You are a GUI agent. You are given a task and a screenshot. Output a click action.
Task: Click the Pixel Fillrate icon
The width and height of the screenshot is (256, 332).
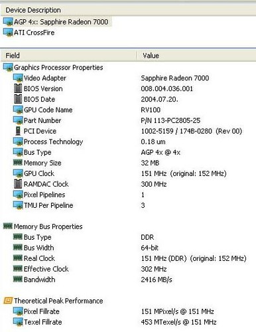[18, 311]
